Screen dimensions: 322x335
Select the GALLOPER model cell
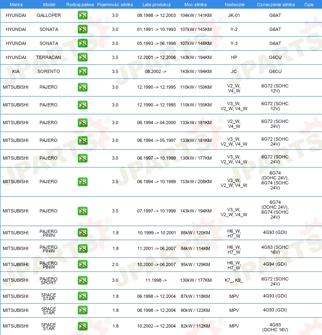pos(49,15)
